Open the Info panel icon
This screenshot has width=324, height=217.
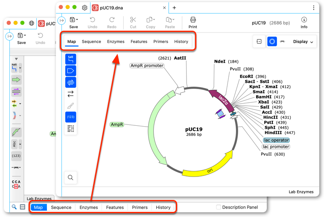304,20
